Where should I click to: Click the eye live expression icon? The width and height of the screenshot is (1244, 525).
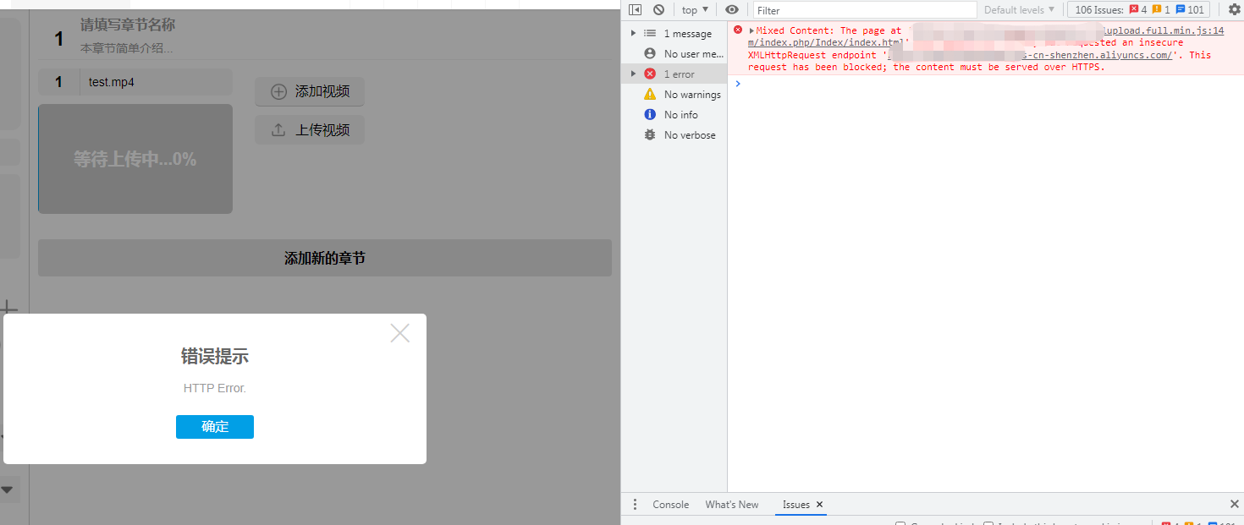click(732, 10)
